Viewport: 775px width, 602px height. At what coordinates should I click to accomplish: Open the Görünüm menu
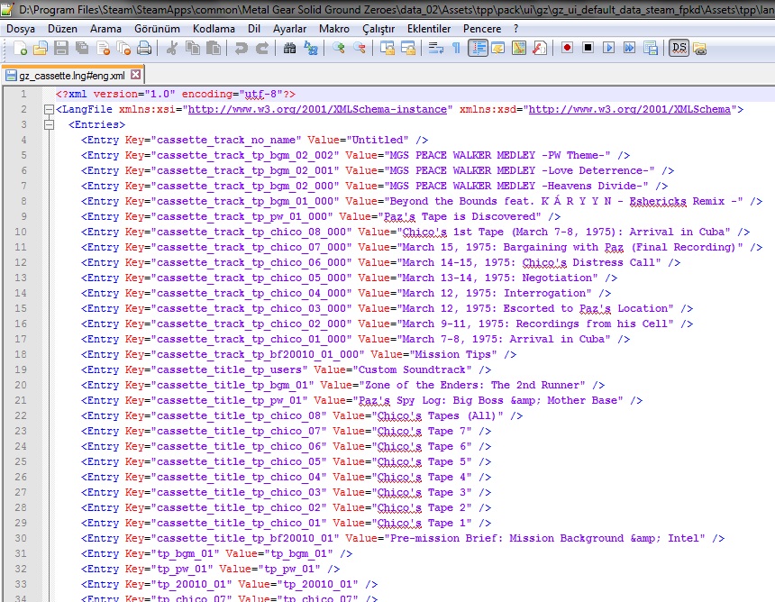pyautogui.click(x=157, y=29)
